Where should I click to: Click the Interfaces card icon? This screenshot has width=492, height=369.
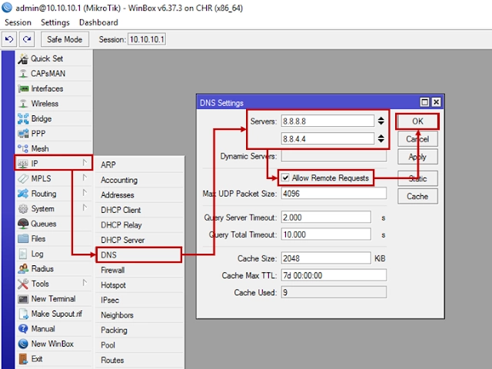point(23,89)
